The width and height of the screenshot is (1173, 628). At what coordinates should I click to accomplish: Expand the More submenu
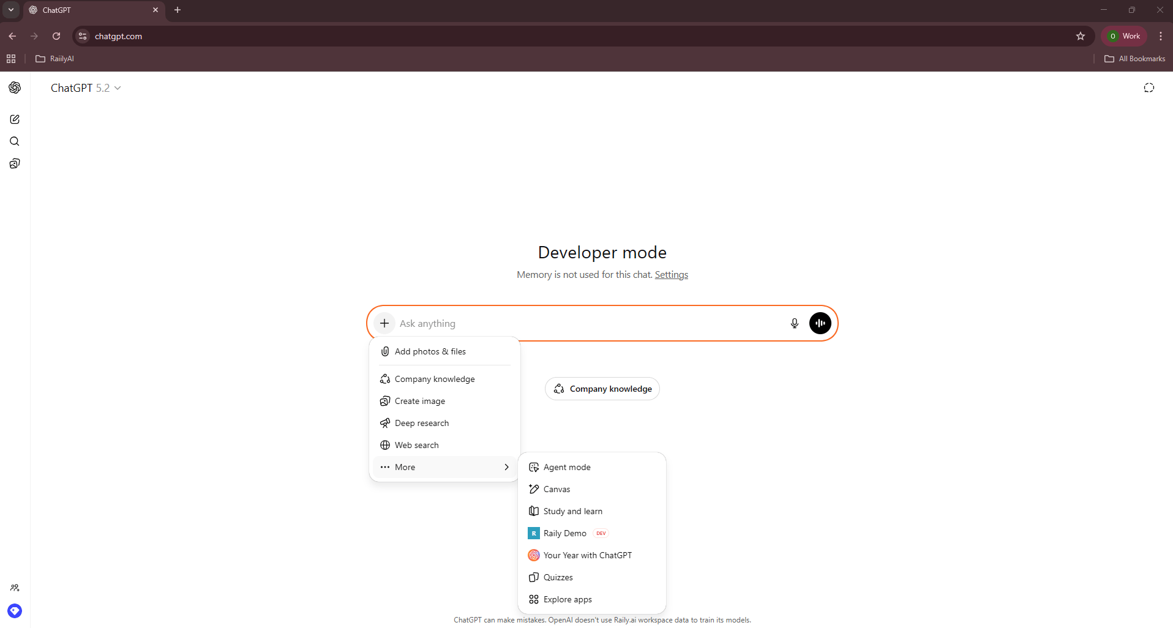(445, 467)
